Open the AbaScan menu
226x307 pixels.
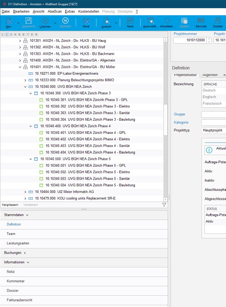click(55, 12)
